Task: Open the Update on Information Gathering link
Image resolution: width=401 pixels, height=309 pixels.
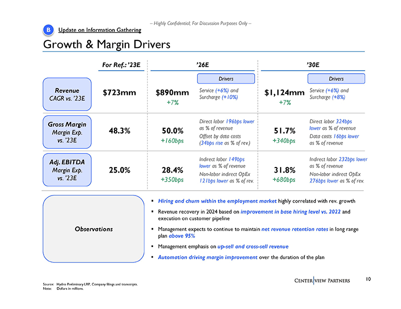Action: [x=96, y=30]
